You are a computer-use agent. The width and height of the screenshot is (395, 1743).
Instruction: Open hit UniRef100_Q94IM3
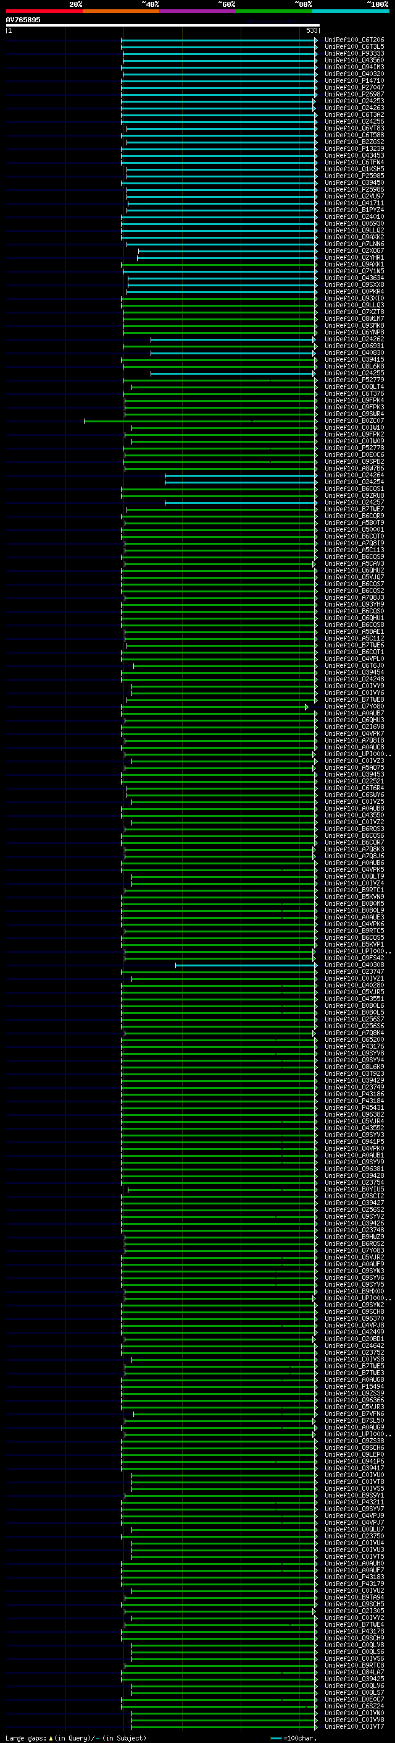click(354, 67)
